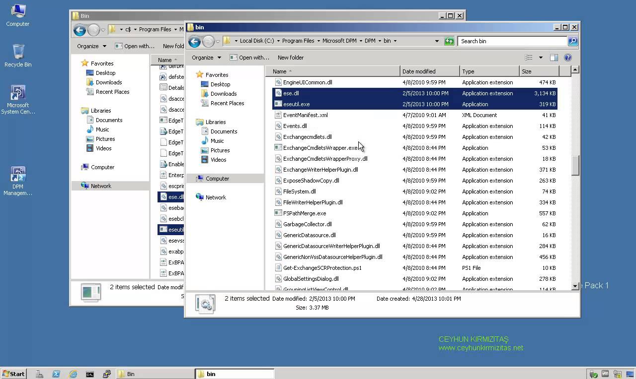Screen dimensions: 636x379
Task: Sort files by the Date modified column
Action: pyautogui.click(x=429, y=71)
